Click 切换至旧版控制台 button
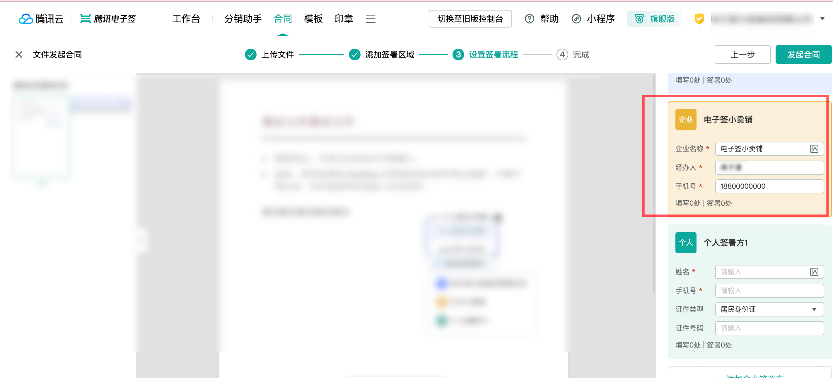 470,19
